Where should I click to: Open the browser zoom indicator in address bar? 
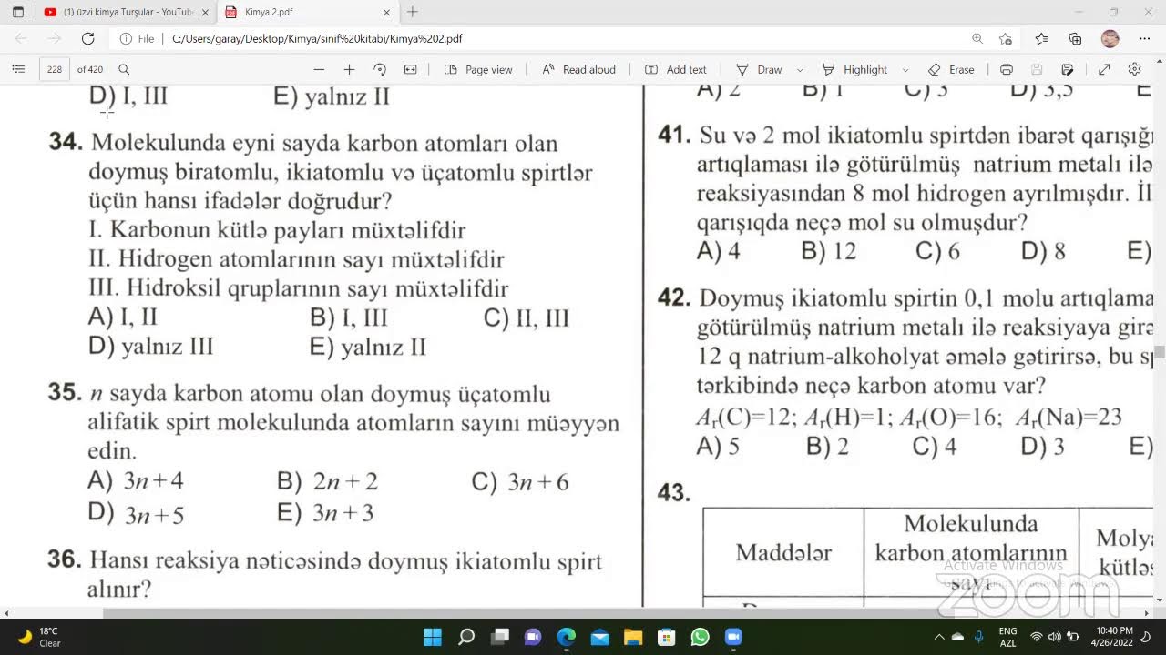(977, 38)
